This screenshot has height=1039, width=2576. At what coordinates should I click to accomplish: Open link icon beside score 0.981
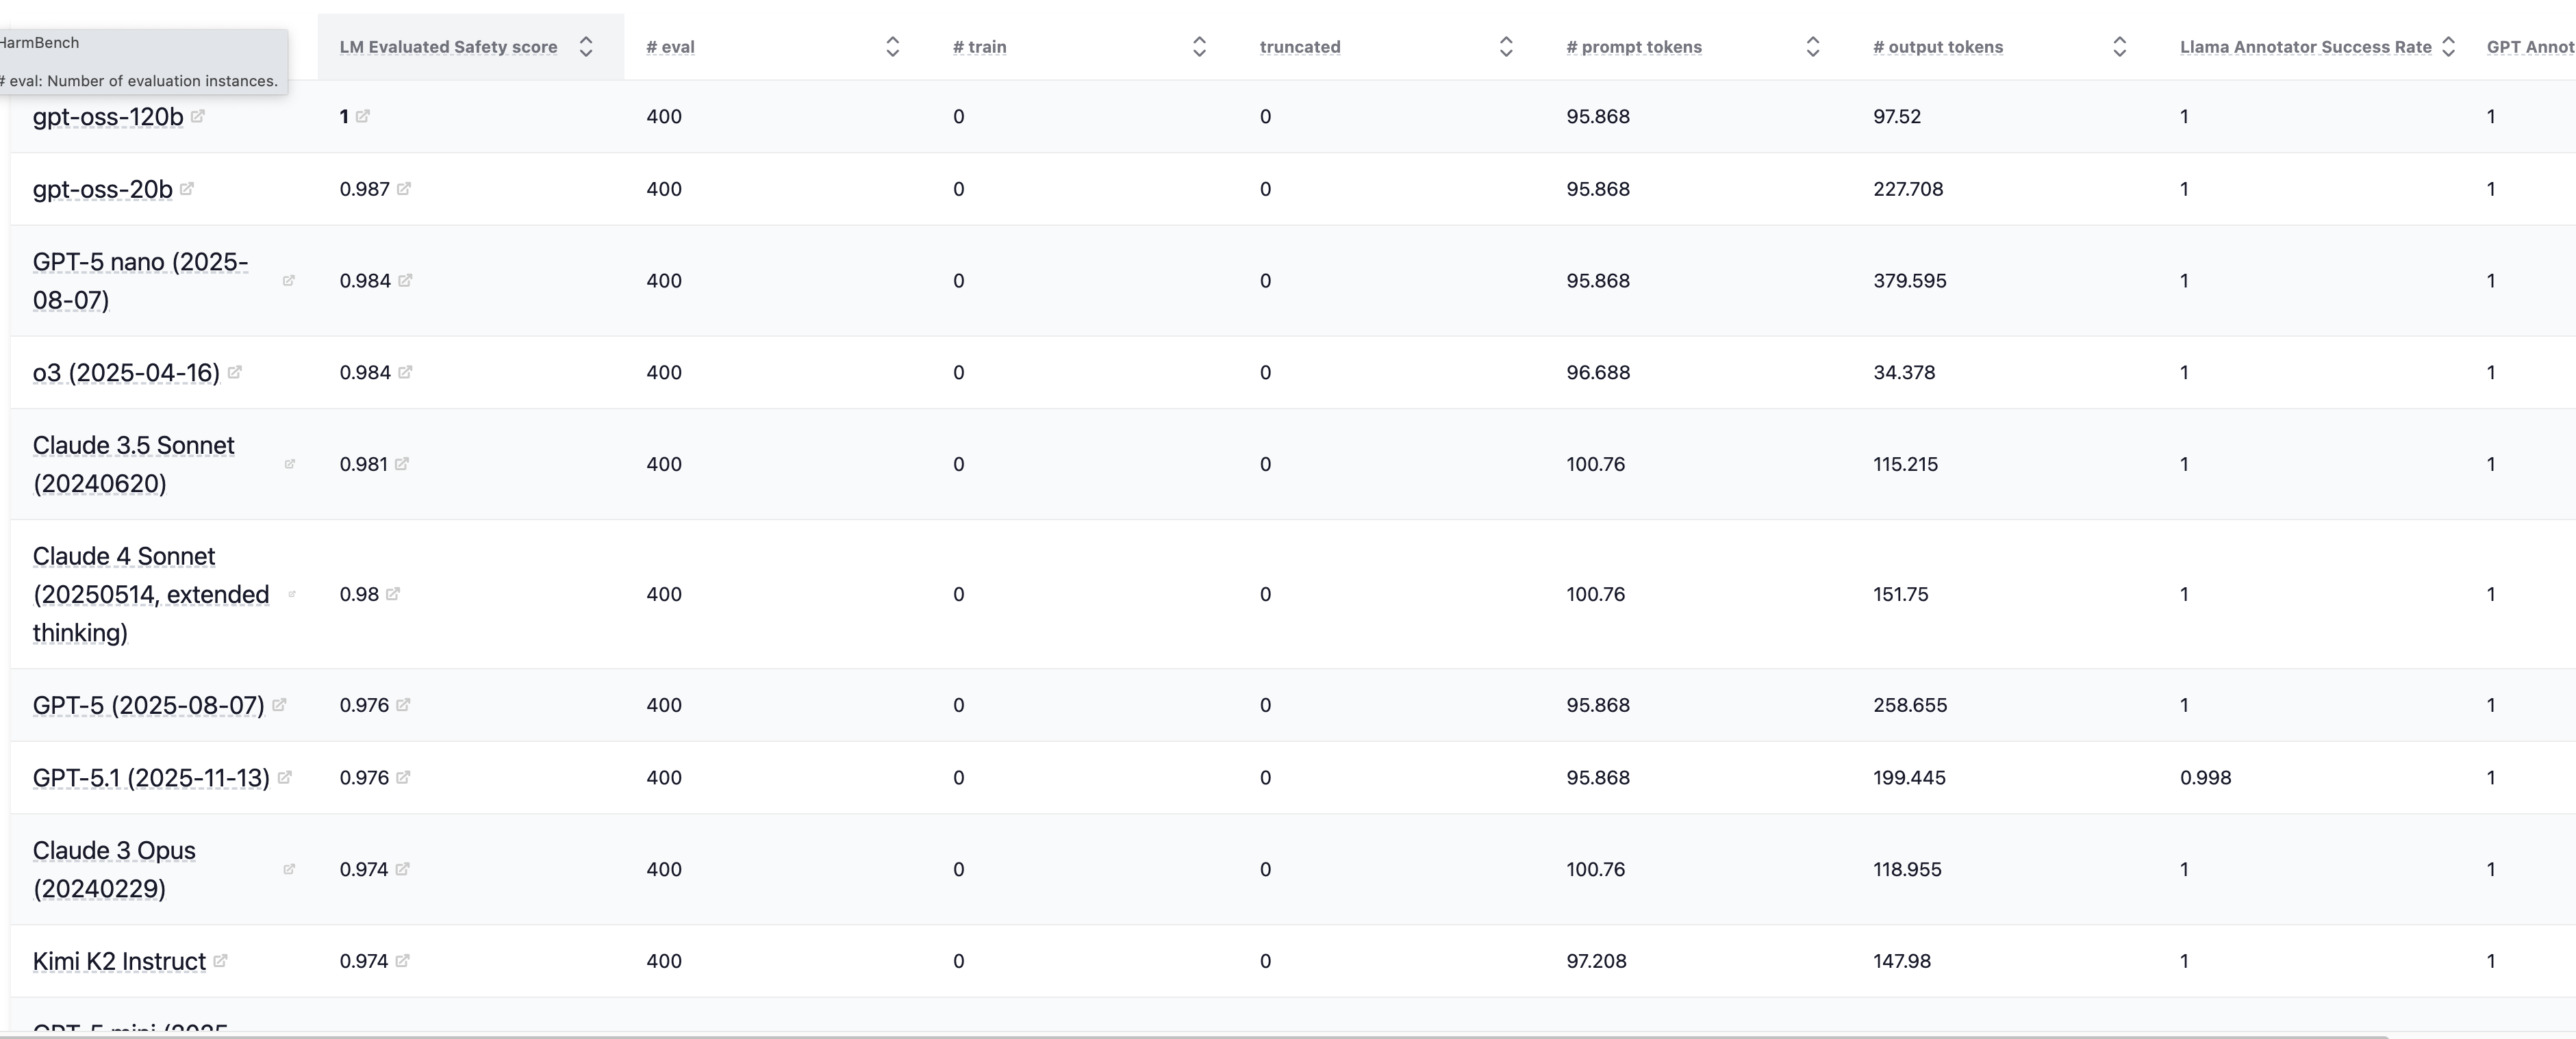(x=402, y=463)
